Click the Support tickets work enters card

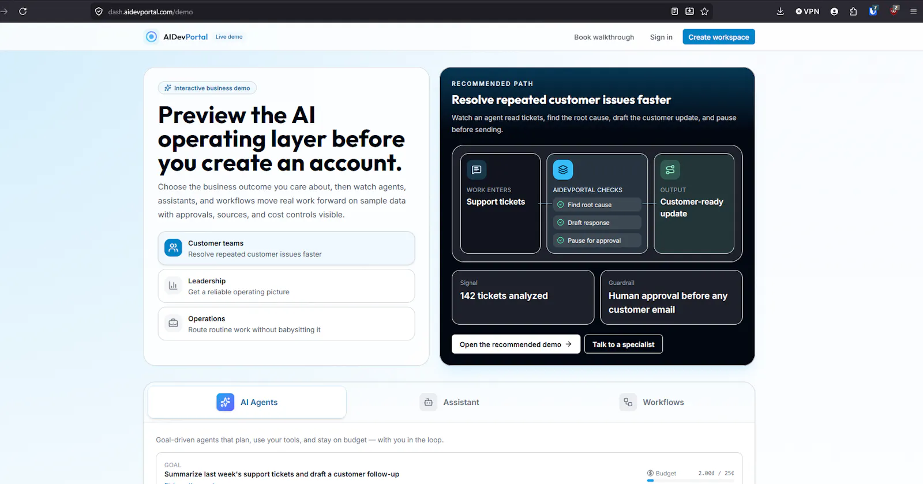point(500,203)
